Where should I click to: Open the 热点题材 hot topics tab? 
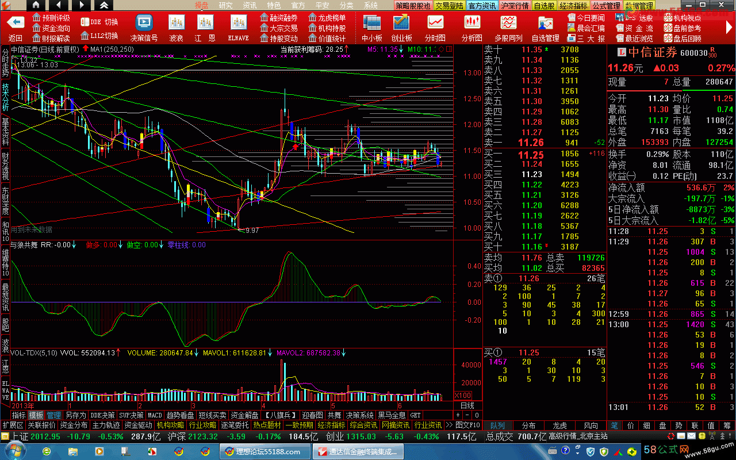tap(267, 425)
